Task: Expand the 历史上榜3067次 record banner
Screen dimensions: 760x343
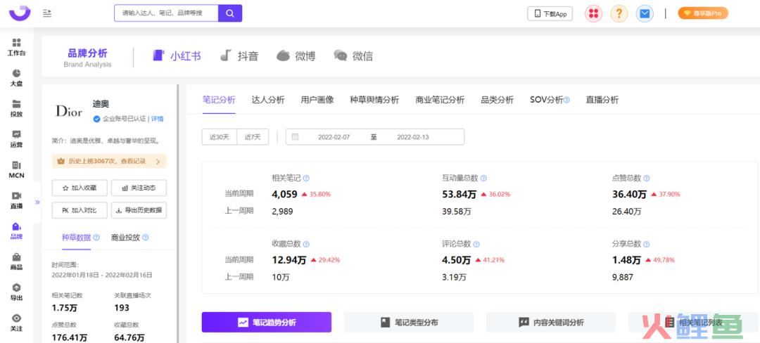Action: point(109,161)
